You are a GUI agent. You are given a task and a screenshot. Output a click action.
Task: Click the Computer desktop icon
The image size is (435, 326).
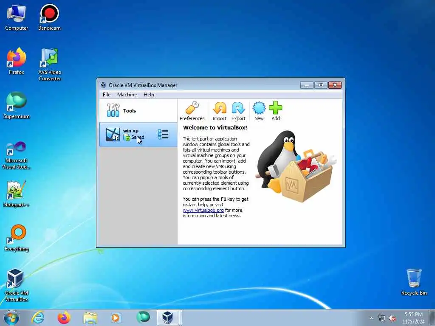pyautogui.click(x=17, y=17)
